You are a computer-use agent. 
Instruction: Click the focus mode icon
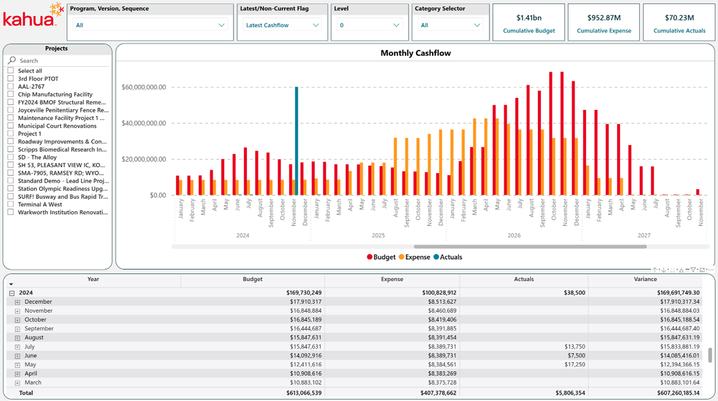pos(701,270)
